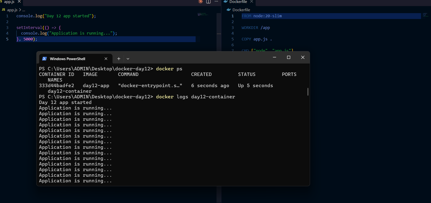Click container ID 333d44badfe2 in terminal
The height and width of the screenshot is (203, 431).
click(57, 86)
